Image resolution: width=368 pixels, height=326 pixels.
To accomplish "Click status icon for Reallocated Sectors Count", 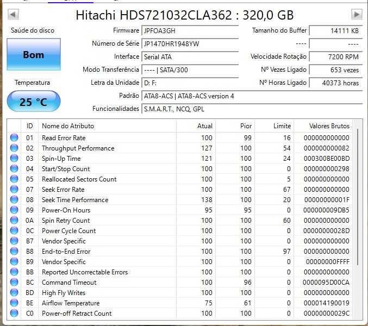I will (14, 179).
